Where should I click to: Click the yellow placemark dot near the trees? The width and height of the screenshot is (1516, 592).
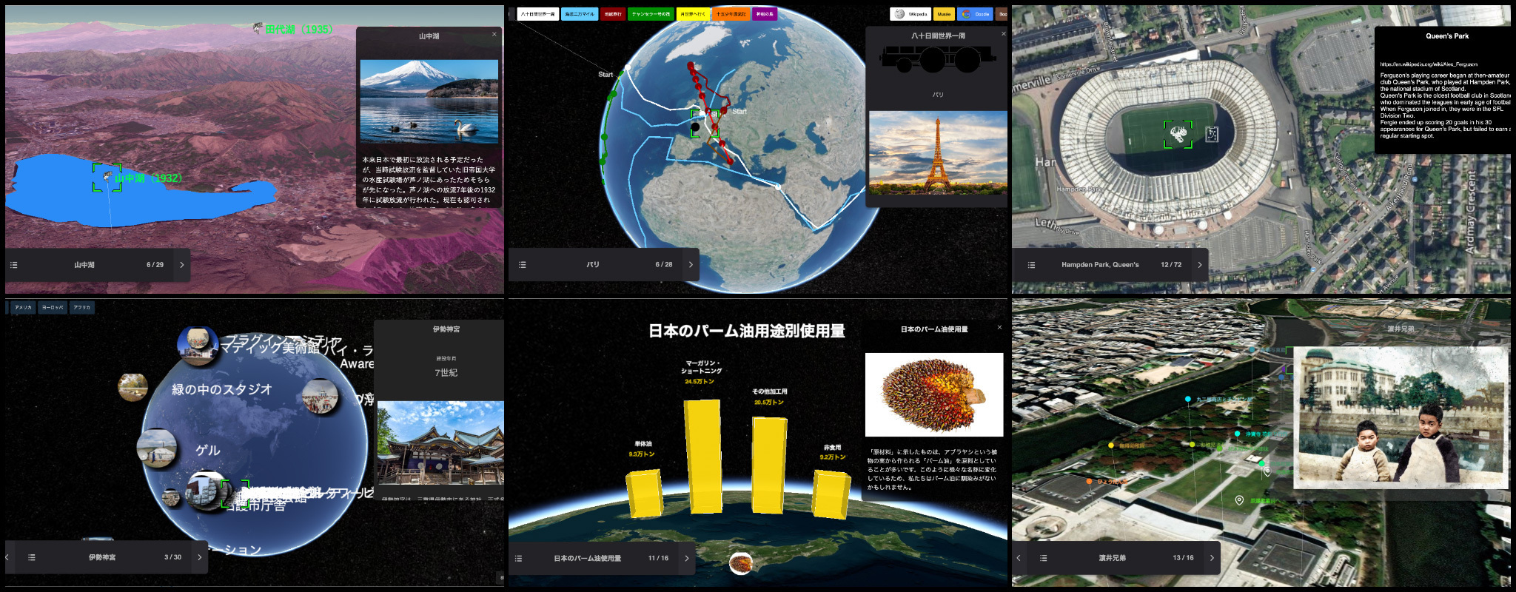[1111, 445]
